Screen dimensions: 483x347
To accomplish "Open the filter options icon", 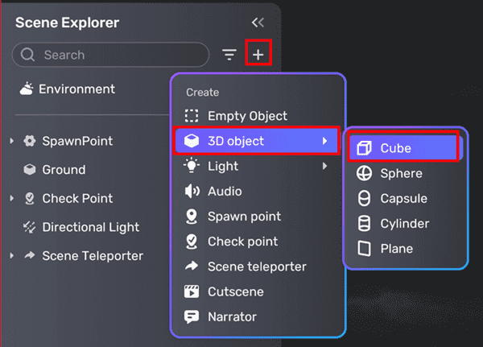I will 229,55.
